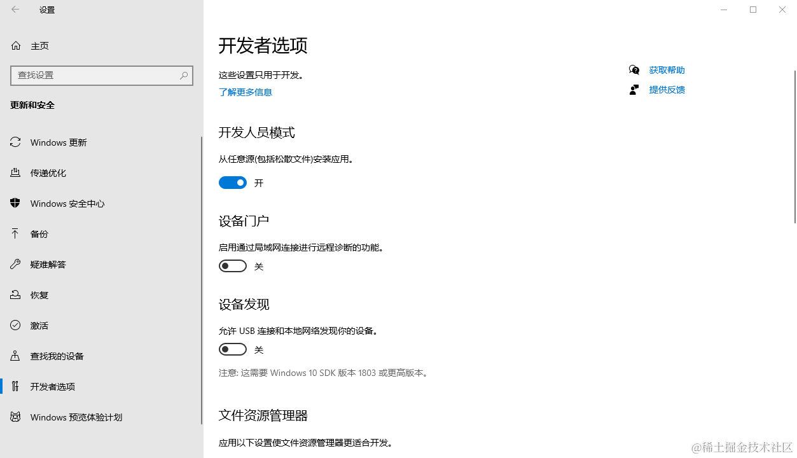Click the 查找设置 search box
The image size is (797, 458).
tap(102, 75)
